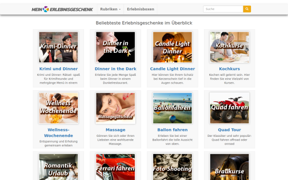Image resolution: width=288 pixels, height=180 pixels.
Task: Click the orange search magnifier button
Action: [x=247, y=9]
